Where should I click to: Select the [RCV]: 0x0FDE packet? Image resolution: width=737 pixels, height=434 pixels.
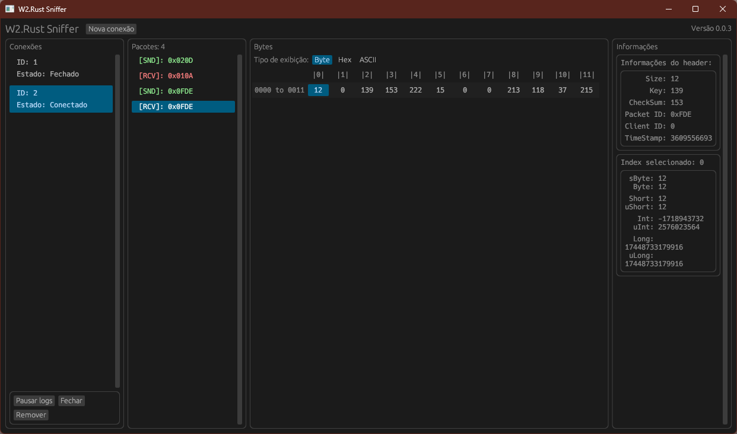pos(183,107)
